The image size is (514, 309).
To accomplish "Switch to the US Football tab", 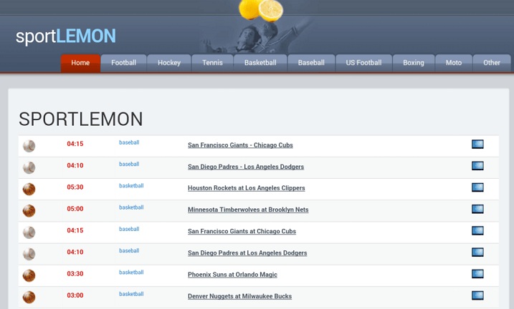I will [364, 63].
